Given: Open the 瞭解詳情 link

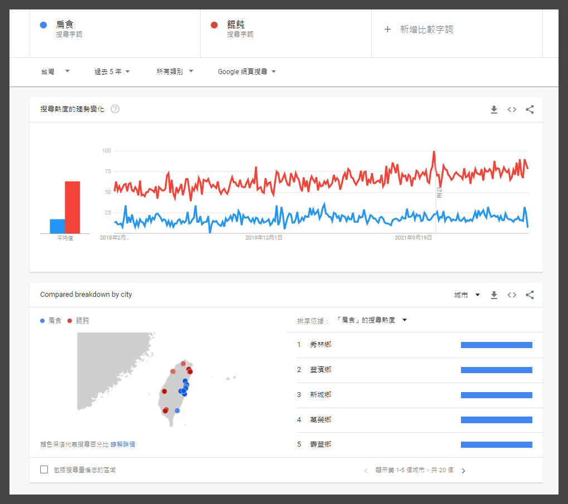Looking at the screenshot, I should (x=123, y=444).
